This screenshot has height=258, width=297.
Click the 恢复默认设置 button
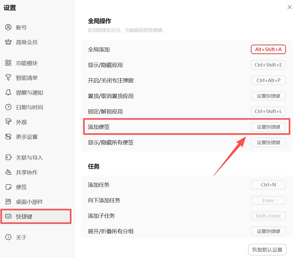267,249
